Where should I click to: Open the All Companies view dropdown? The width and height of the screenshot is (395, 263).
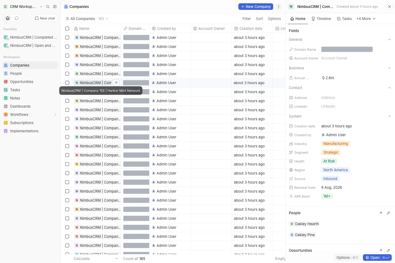pos(87,19)
